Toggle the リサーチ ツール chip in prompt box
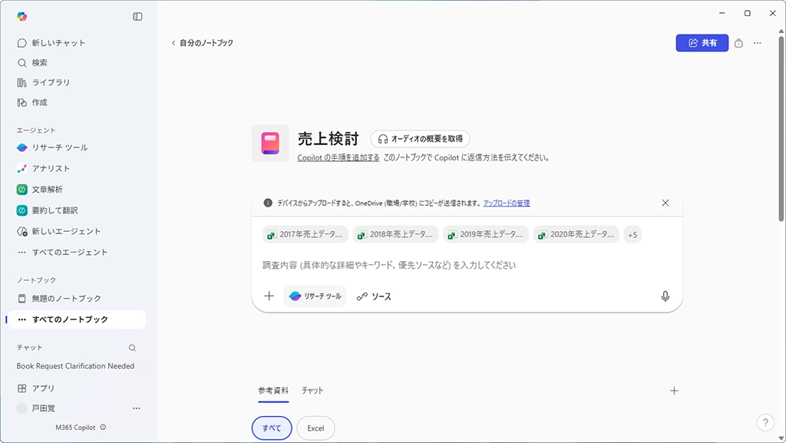This screenshot has height=443, width=786. (315, 296)
